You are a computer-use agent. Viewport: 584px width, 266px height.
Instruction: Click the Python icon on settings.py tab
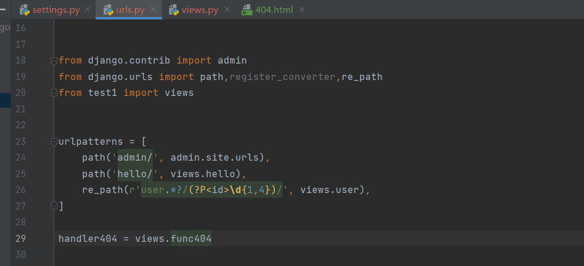point(25,10)
